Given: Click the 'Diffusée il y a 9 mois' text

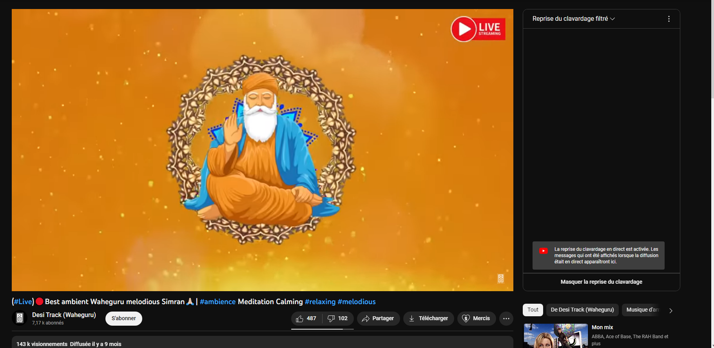Looking at the screenshot, I should pos(96,344).
